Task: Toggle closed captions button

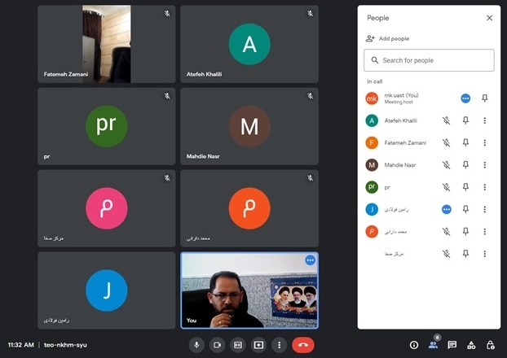Action: tap(237, 345)
